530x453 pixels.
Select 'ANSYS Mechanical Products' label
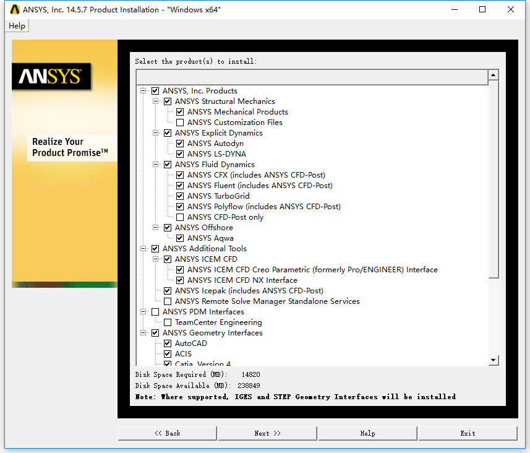[x=237, y=111]
